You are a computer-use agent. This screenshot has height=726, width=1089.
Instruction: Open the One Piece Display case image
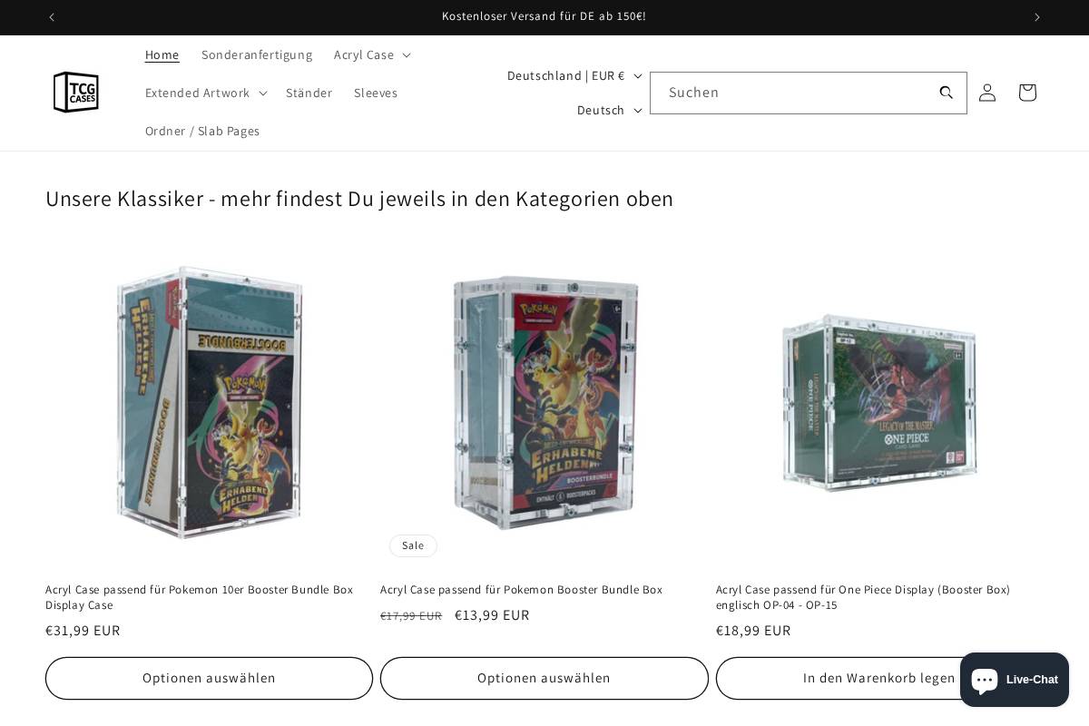tap(879, 402)
